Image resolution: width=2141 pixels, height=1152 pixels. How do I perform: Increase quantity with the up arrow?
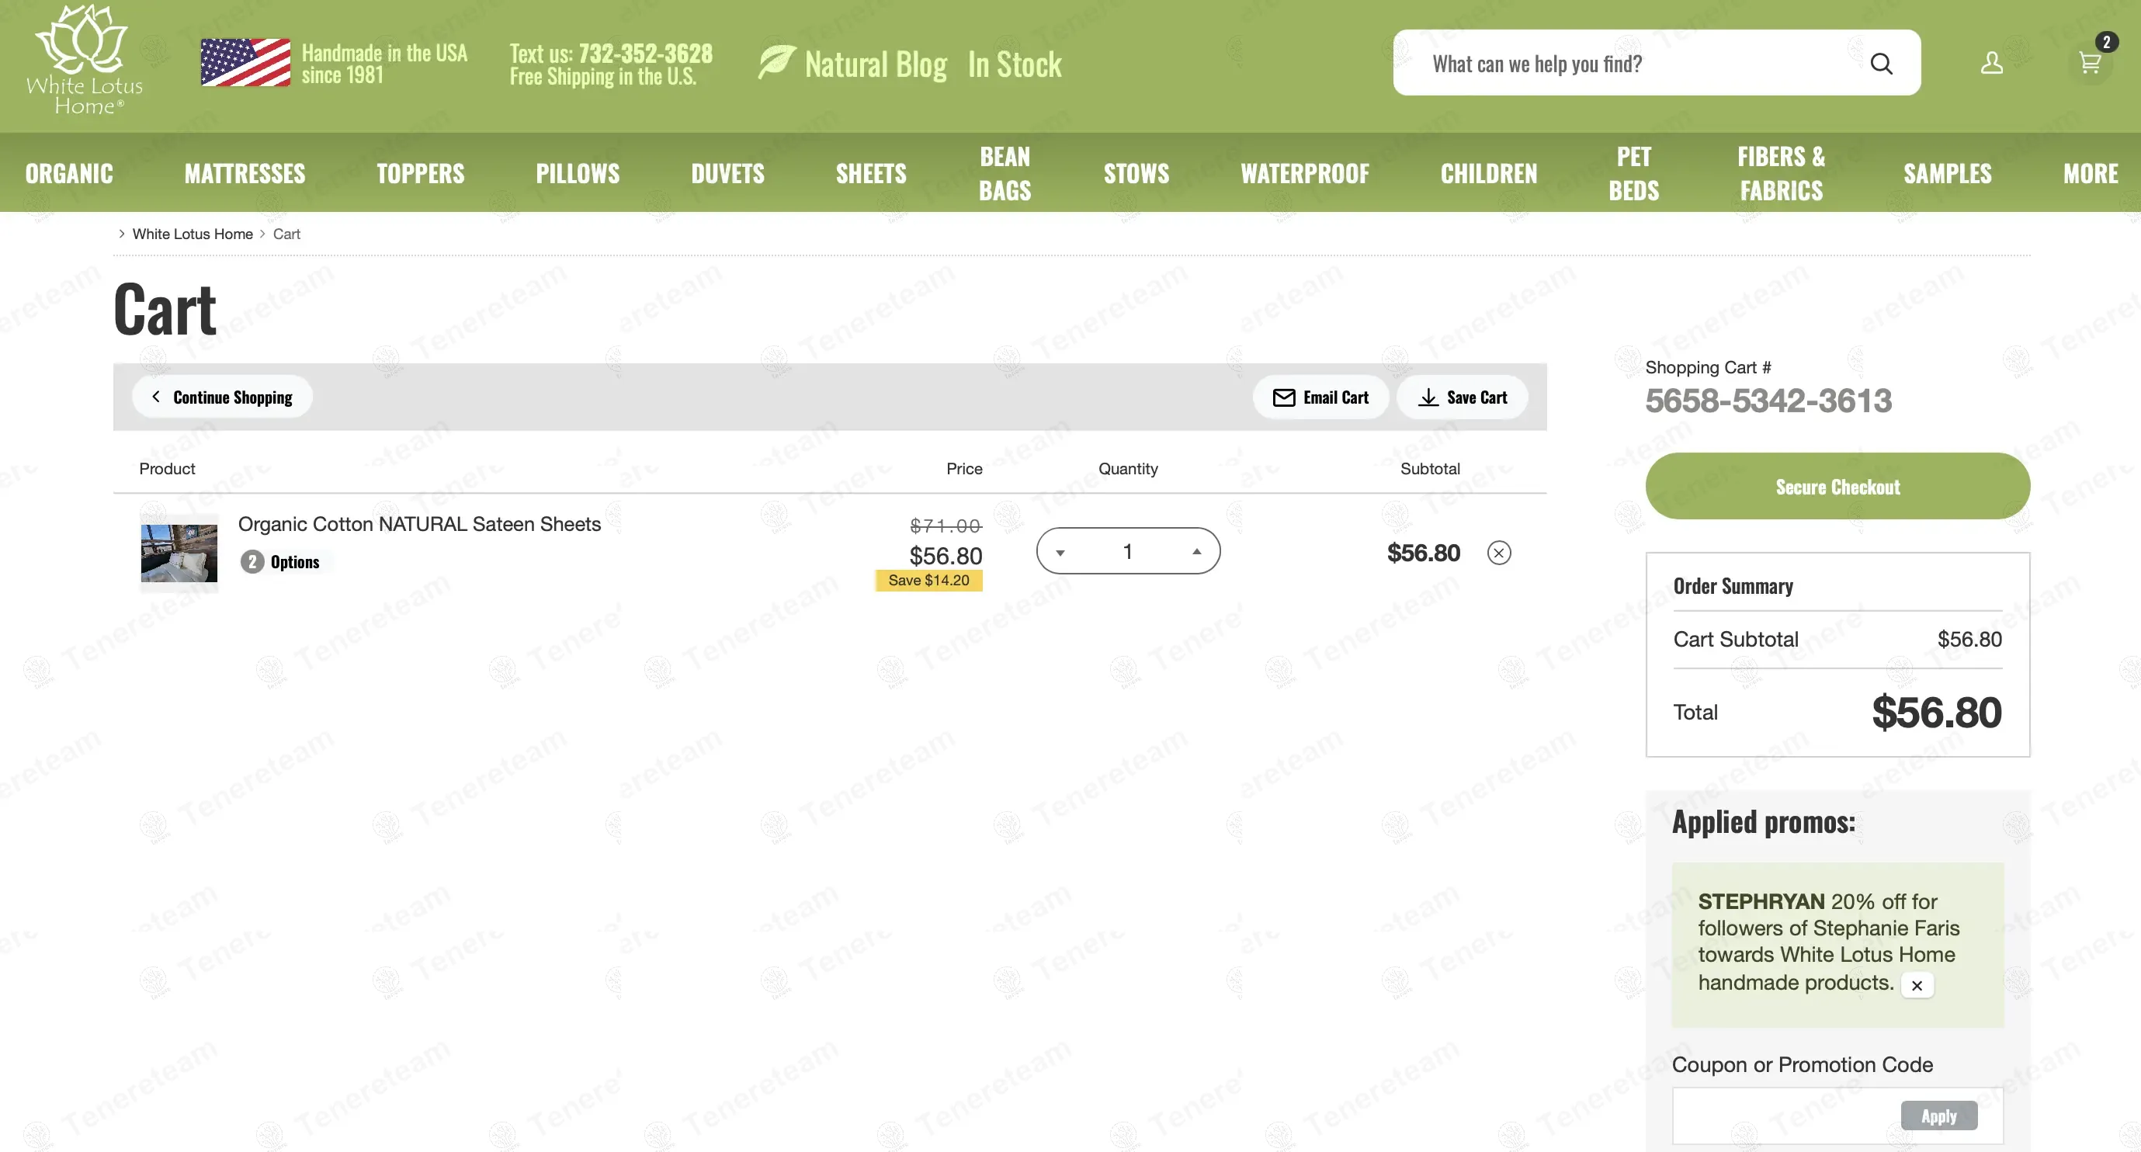tap(1197, 551)
